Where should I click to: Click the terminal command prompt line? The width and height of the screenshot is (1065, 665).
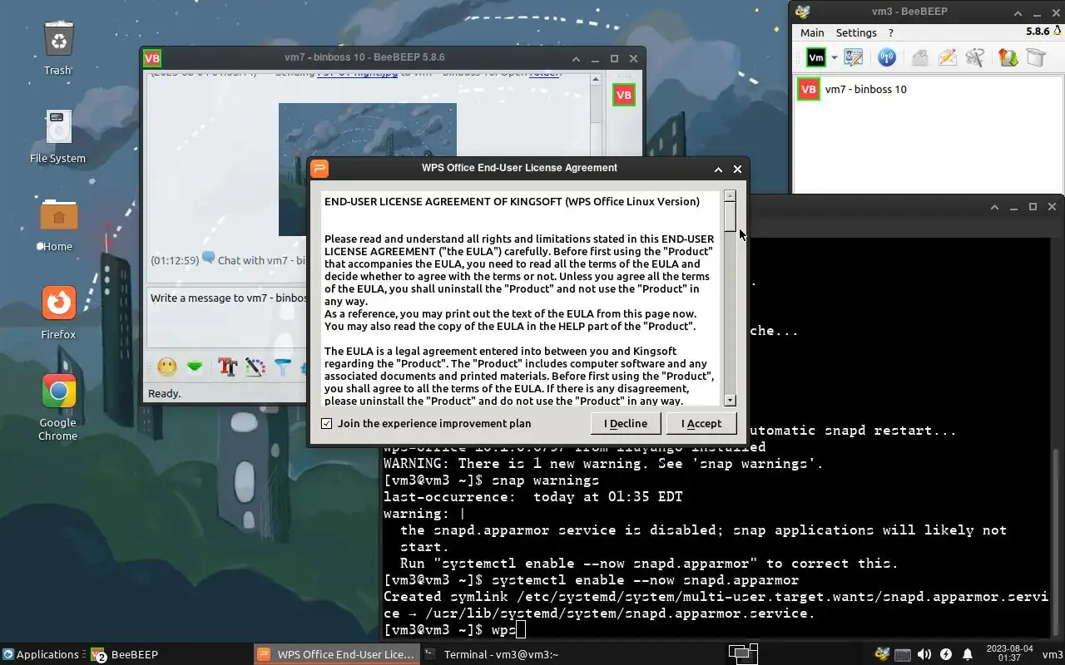click(x=454, y=630)
